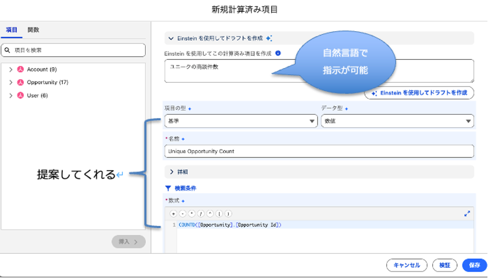Expand the formula editor to fullscreen
Viewport: 488px width, 278px height.
467,213
